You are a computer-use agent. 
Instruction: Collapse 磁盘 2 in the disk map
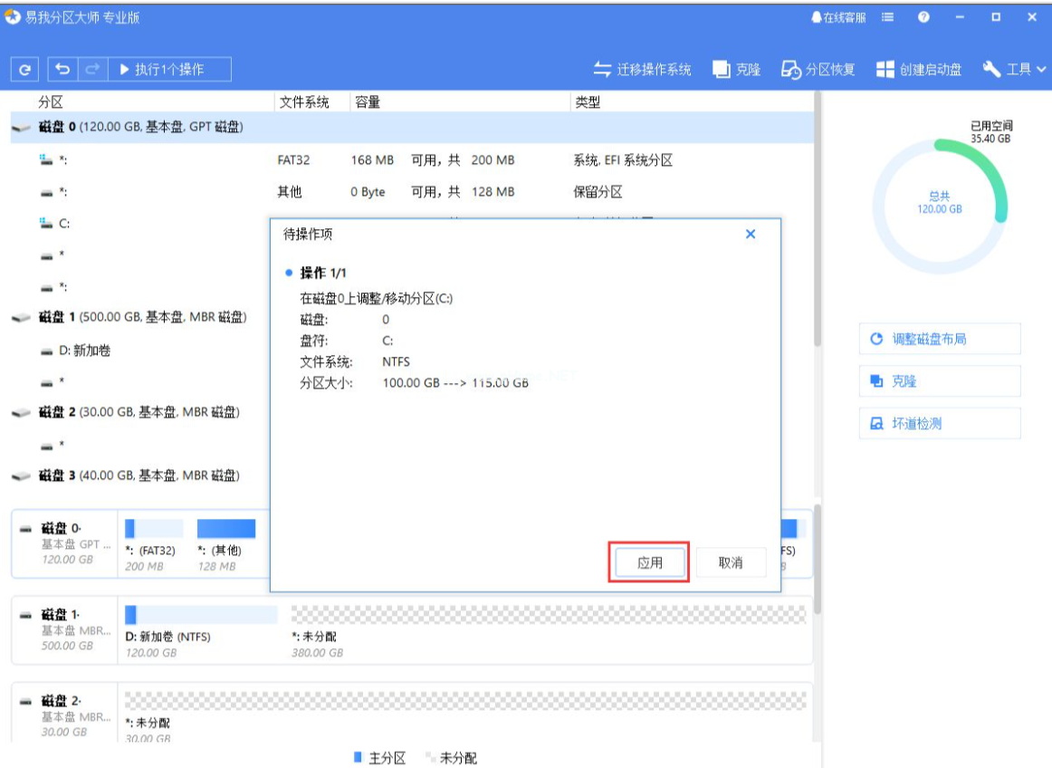(24, 701)
